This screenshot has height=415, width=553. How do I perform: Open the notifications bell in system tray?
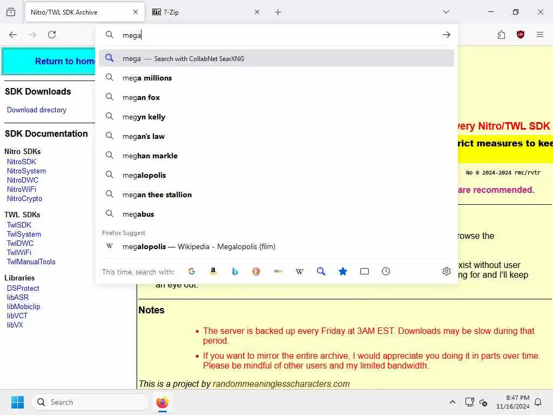pos(538,402)
